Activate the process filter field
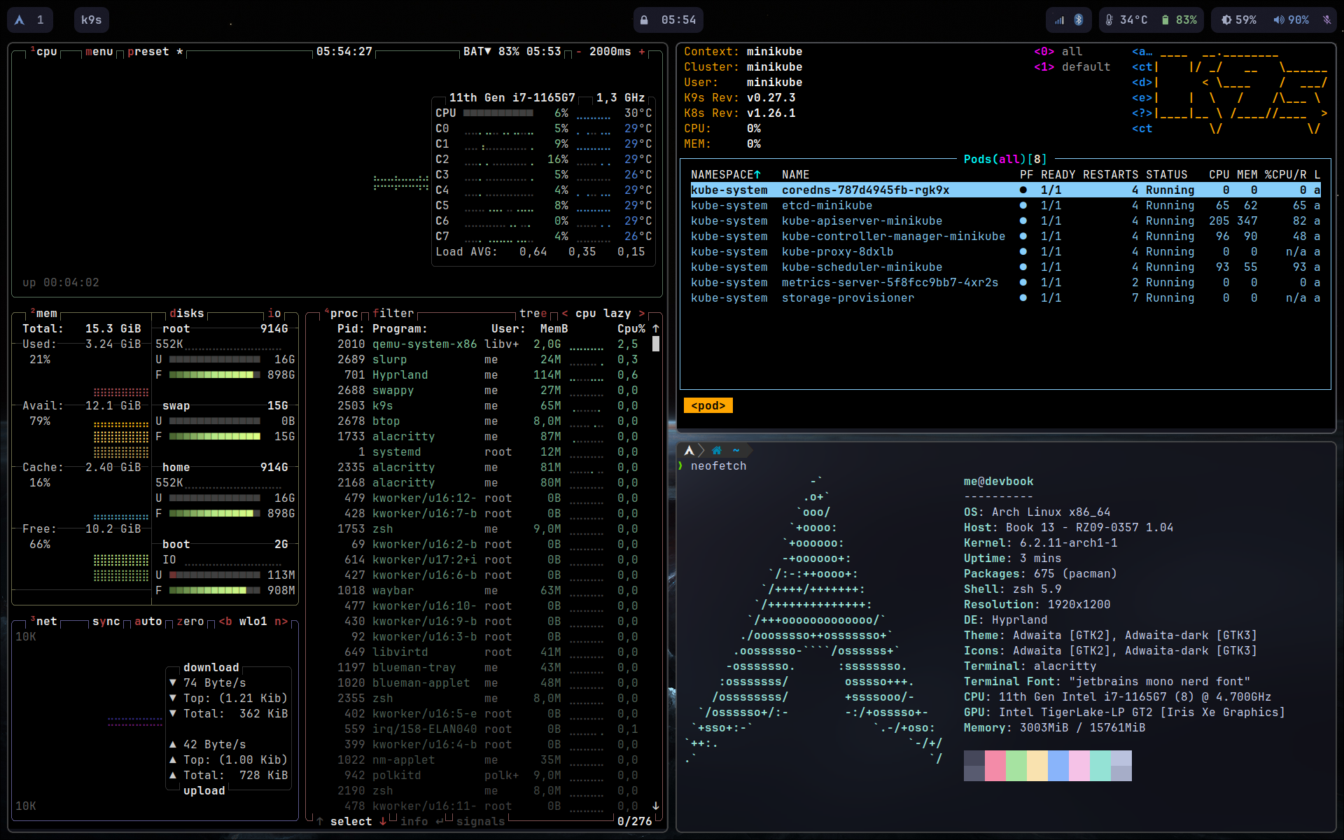1344x840 pixels. click(393, 314)
